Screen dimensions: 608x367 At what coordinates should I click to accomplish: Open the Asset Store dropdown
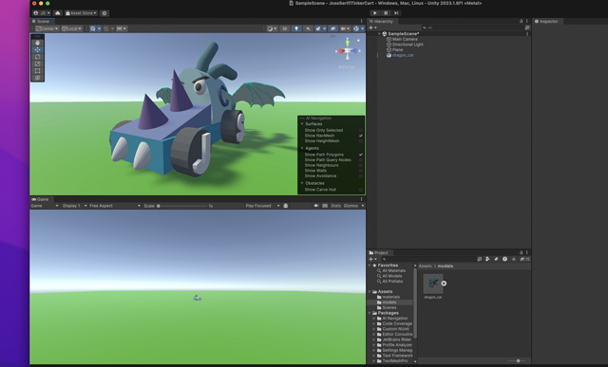coord(81,13)
